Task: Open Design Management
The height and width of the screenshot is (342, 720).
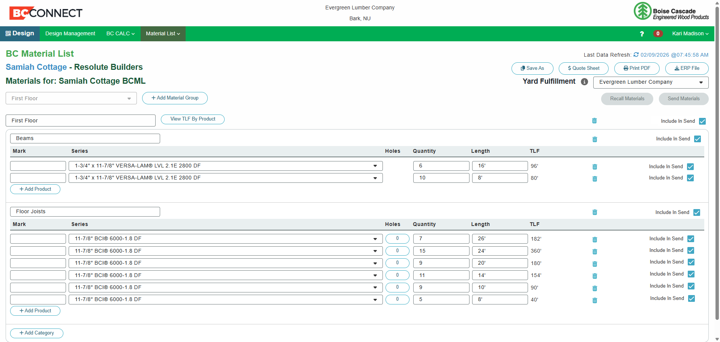Action: pos(70,34)
